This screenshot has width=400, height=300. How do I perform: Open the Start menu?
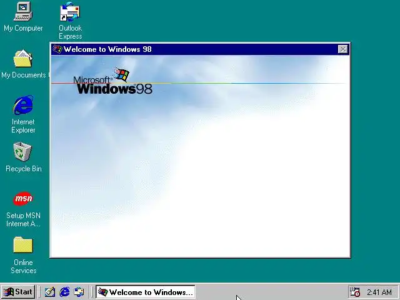click(x=18, y=292)
